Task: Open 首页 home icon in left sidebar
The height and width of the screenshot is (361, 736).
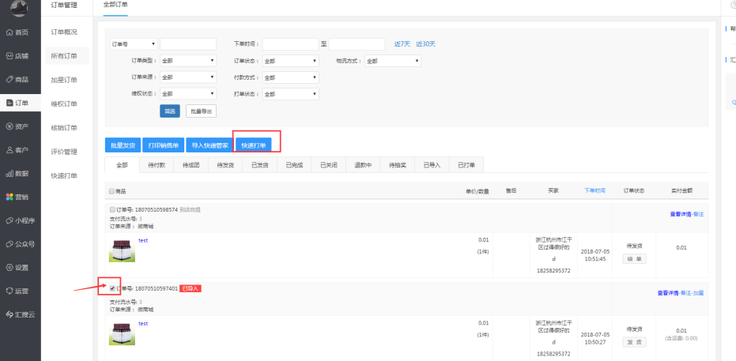Action: [17, 32]
